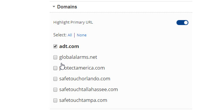Click the globalalarms.net domain label

[78, 57]
